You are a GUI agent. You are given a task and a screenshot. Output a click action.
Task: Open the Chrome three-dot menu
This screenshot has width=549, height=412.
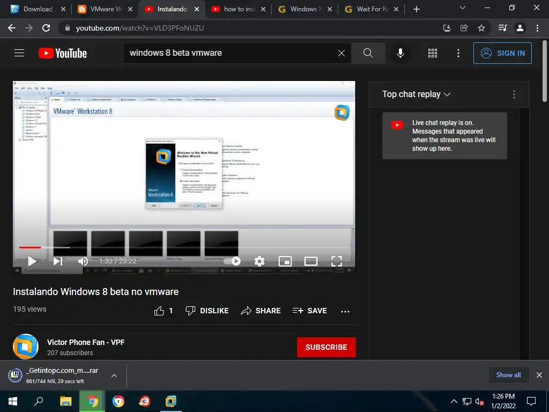point(537,28)
